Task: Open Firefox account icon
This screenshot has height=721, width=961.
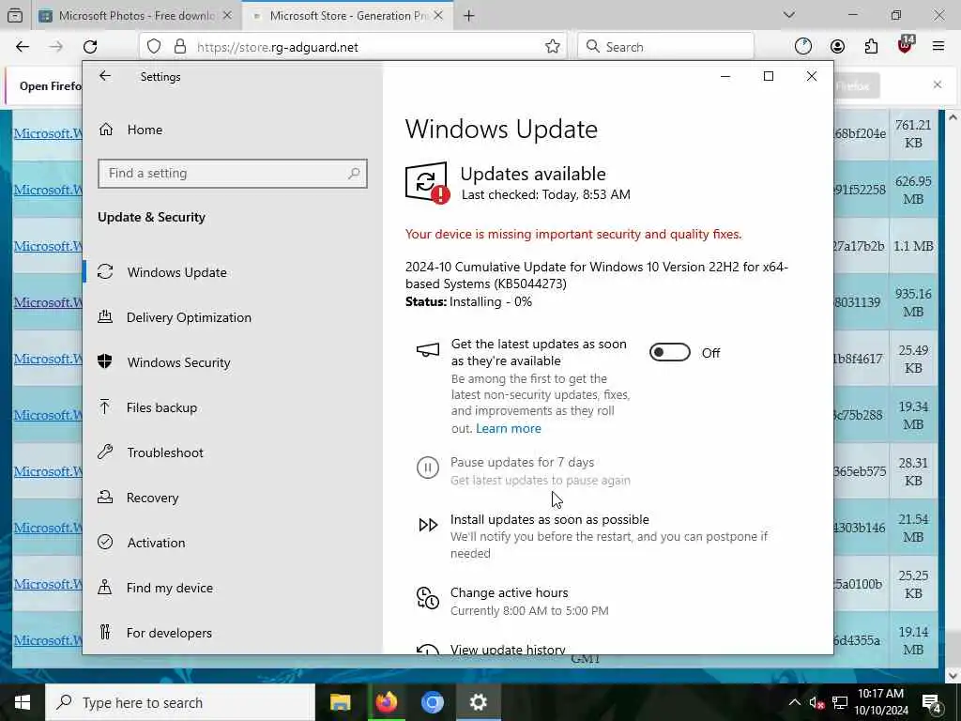Action: coord(837,47)
